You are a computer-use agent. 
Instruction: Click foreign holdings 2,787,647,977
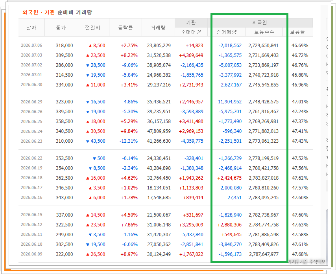pyautogui.click(x=264, y=254)
